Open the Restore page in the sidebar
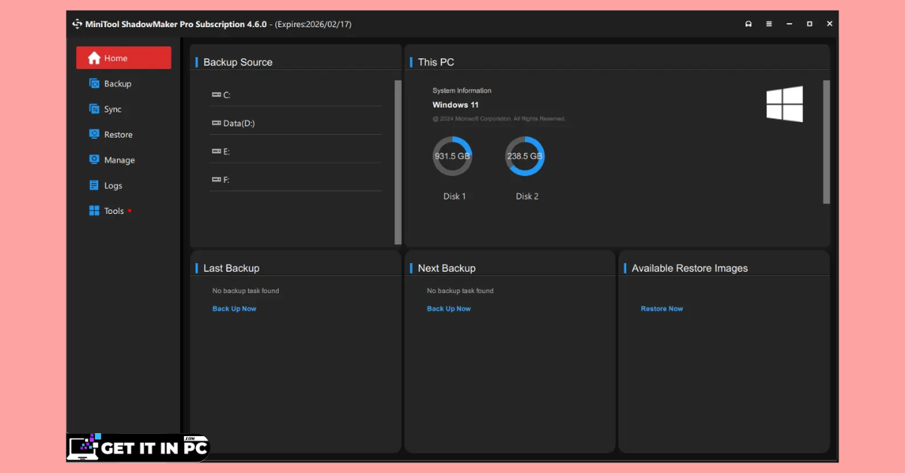 tap(124, 135)
